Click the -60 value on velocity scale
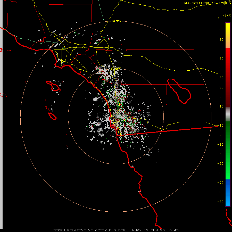The height and width of the screenshot is (232, 232). click(220, 173)
